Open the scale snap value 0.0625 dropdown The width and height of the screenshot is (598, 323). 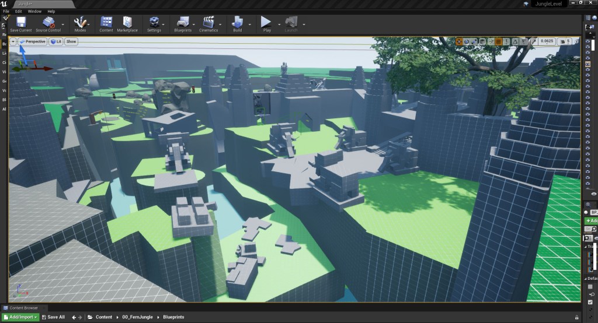(547, 41)
